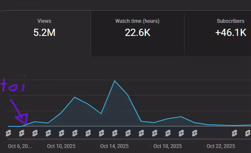Open the Shorts marker for Oct 15
This screenshot has width=251, height=153.
coord(128,133)
